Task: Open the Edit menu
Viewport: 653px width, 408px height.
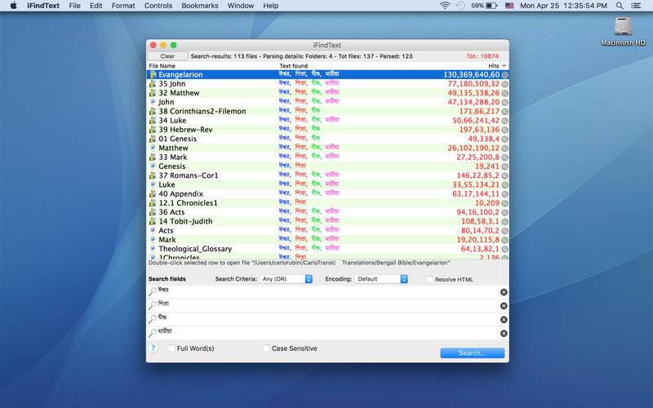Action: pyautogui.click(x=96, y=6)
